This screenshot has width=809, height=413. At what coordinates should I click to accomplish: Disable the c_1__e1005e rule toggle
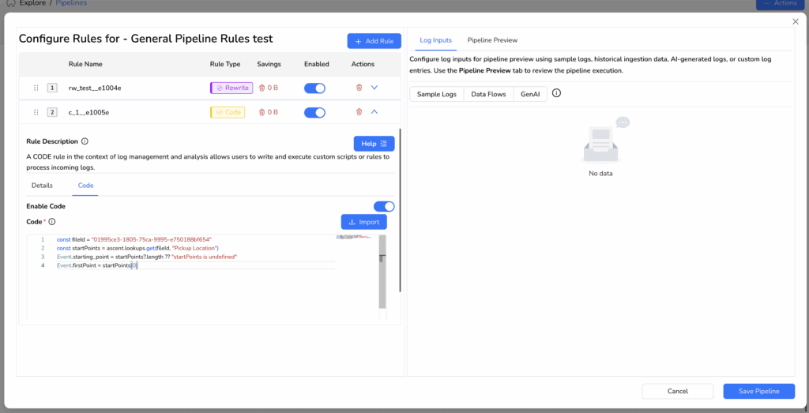coord(314,112)
